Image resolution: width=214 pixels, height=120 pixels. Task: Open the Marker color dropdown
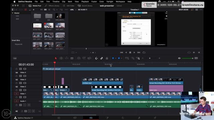(x=122, y=58)
